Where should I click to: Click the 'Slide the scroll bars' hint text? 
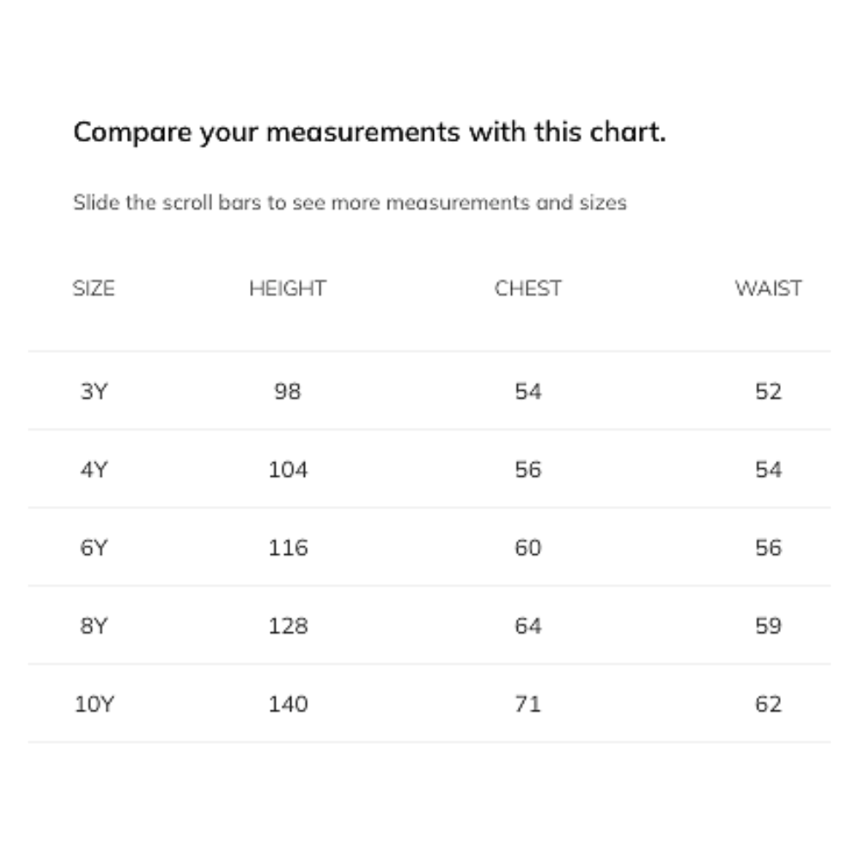[350, 204]
